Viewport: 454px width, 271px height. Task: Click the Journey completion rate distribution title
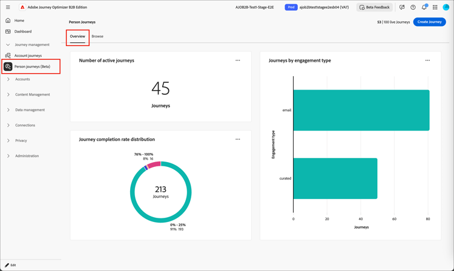117,139
